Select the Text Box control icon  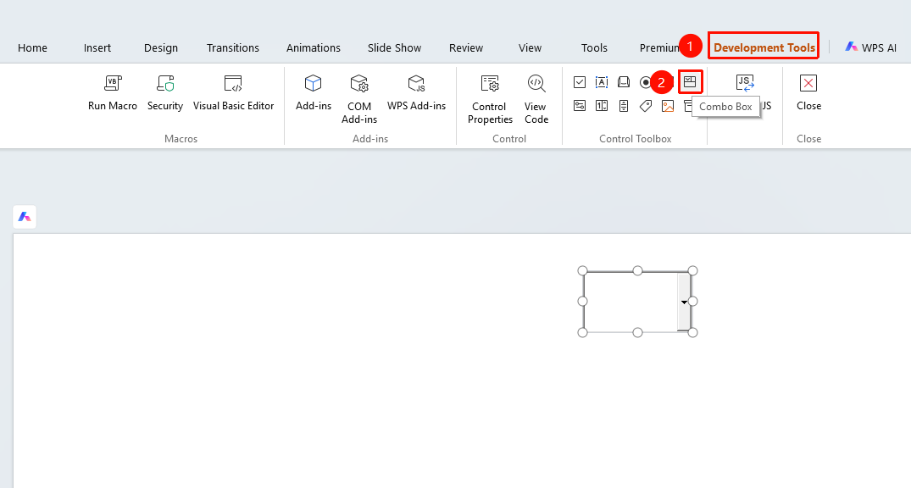[602, 82]
